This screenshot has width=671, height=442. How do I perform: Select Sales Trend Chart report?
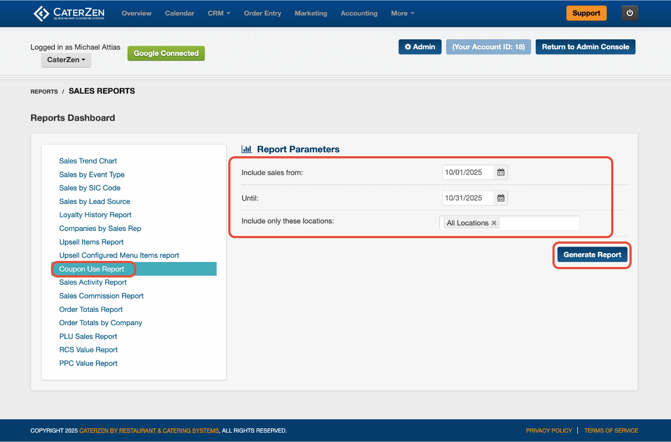tap(88, 161)
